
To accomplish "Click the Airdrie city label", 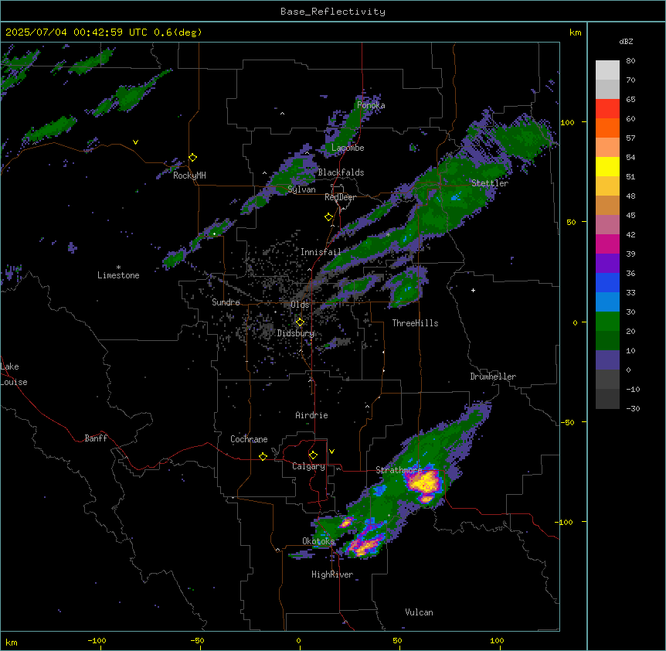I will pos(311,415).
